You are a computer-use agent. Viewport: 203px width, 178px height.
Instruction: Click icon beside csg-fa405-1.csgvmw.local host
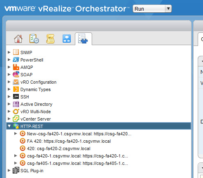(x=23, y=163)
